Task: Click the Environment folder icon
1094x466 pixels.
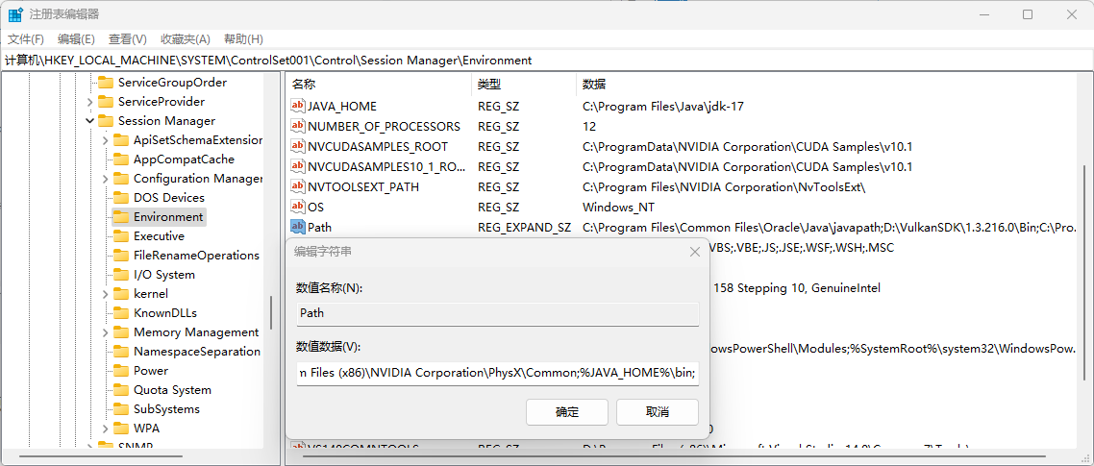Action: 121,217
